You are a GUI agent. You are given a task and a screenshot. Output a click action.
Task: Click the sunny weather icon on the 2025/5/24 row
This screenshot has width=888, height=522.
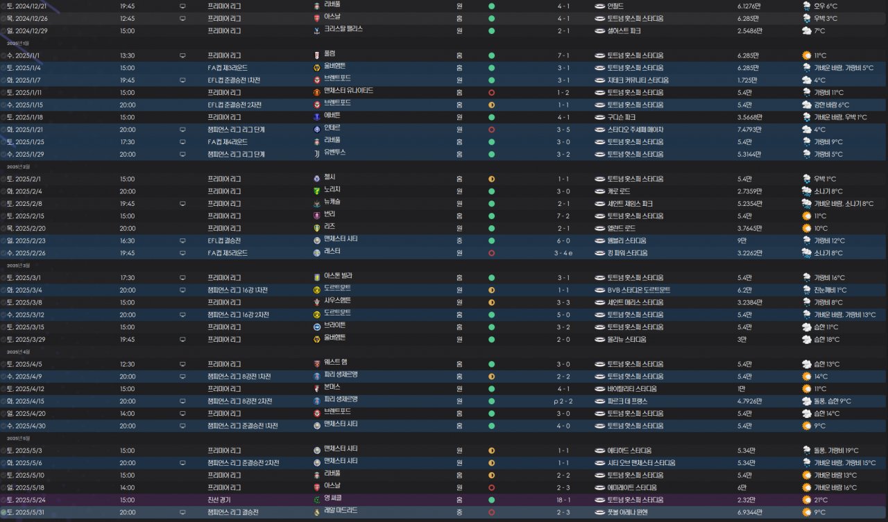coord(807,500)
